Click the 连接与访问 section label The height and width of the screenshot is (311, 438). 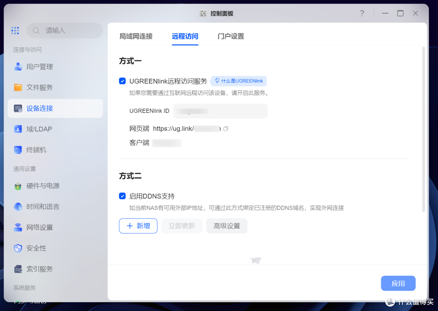tap(28, 50)
